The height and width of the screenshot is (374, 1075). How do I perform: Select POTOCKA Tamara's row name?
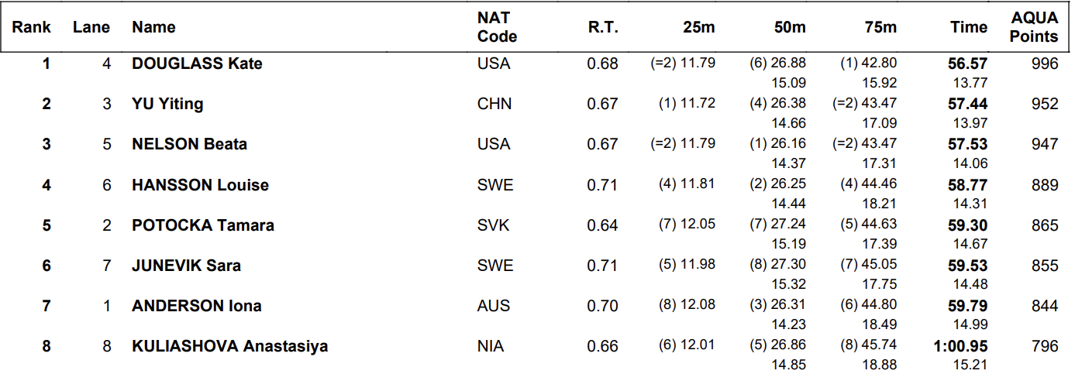point(203,225)
